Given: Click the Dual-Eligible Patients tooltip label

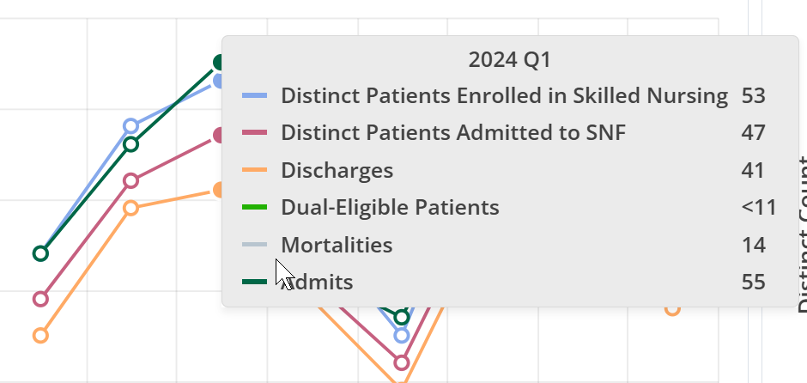Looking at the screenshot, I should [390, 207].
